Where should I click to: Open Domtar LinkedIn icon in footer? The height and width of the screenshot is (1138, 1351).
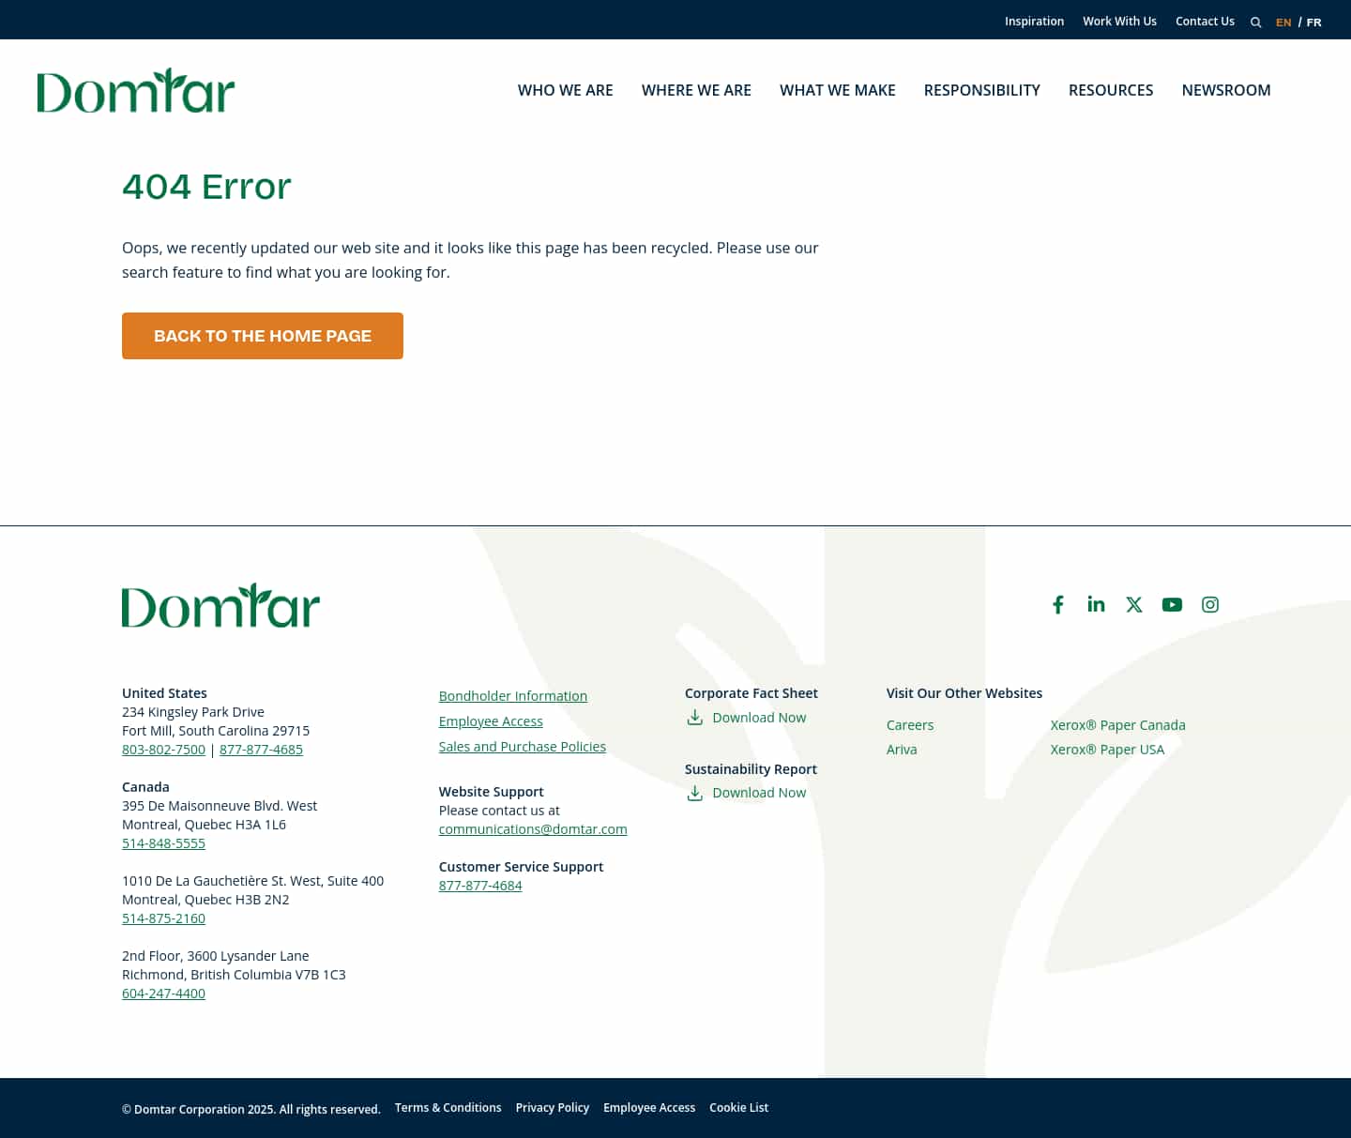point(1096,604)
